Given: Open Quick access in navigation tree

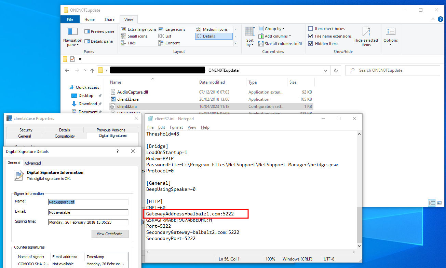Looking at the screenshot, I should coord(84,87).
